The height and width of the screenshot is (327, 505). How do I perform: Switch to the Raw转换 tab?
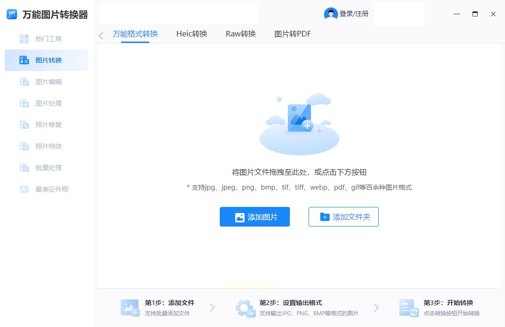pyautogui.click(x=241, y=34)
